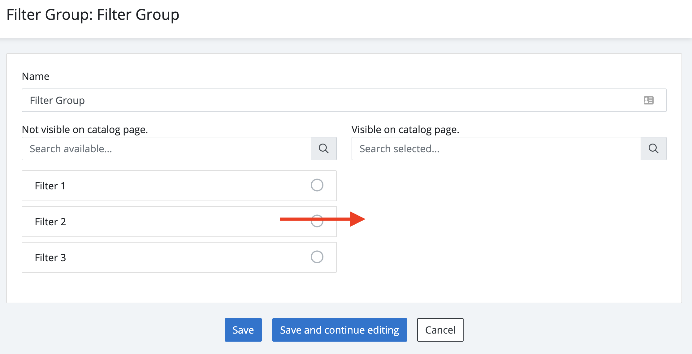Click the red arrow pointing right

(x=356, y=219)
